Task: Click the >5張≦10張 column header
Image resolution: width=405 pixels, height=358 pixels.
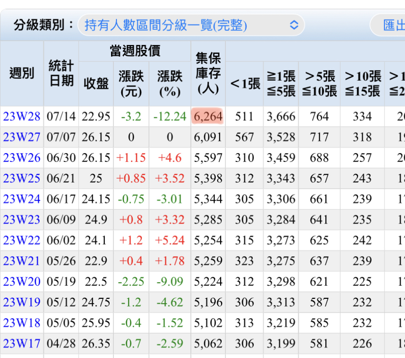Action: pyautogui.click(x=319, y=84)
